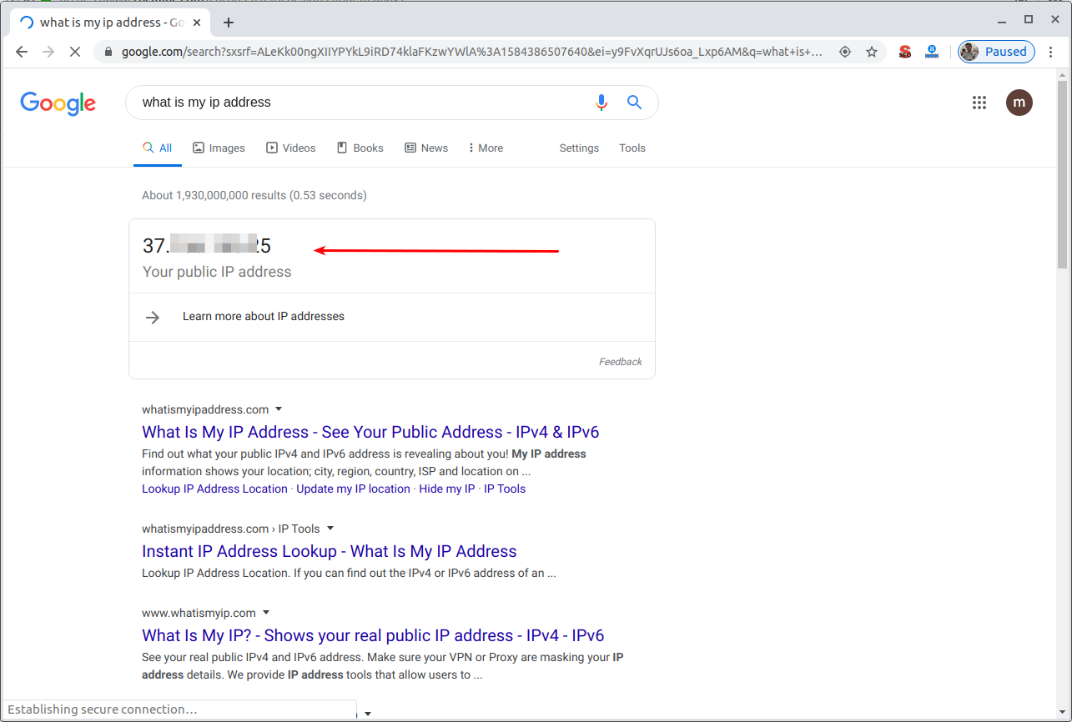This screenshot has width=1072, height=722.
Task: Click the 'Your public IP address' label
Action: click(217, 272)
